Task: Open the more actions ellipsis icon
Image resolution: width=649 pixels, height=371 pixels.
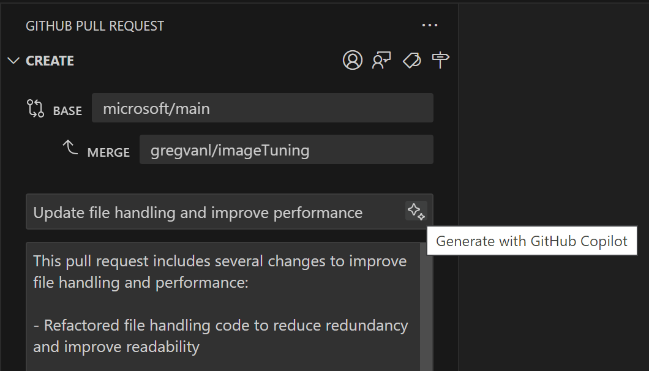Action: (x=430, y=25)
